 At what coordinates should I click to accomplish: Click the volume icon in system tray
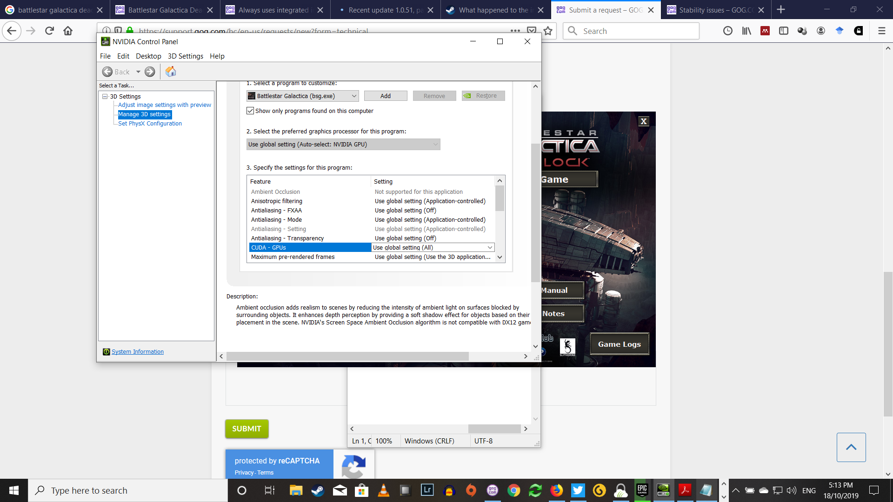pos(791,490)
